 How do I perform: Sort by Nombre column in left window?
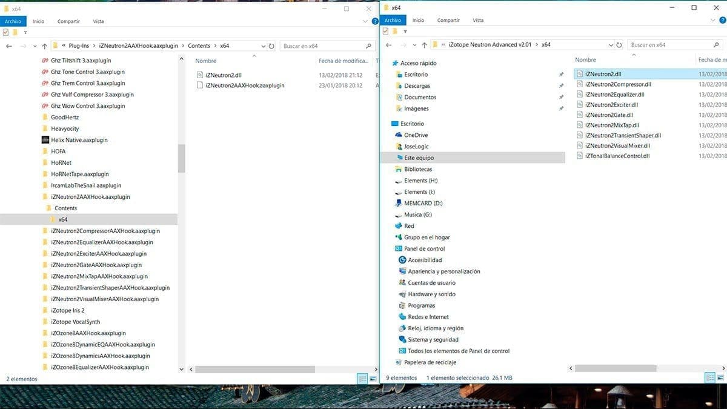(x=206, y=61)
